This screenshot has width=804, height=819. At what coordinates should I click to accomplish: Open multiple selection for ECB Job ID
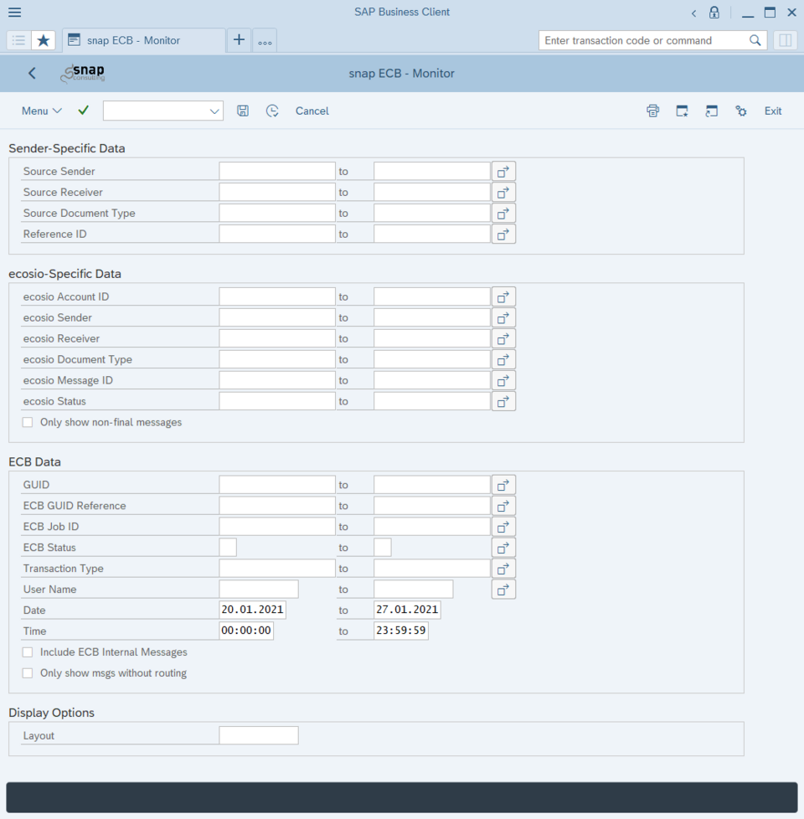[x=503, y=527]
